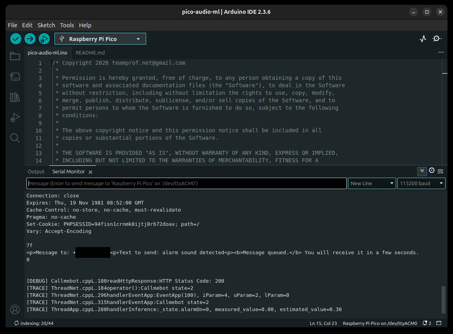Click the 'Connection: close' serial line
The image size is (453, 334).
[x=53, y=196]
